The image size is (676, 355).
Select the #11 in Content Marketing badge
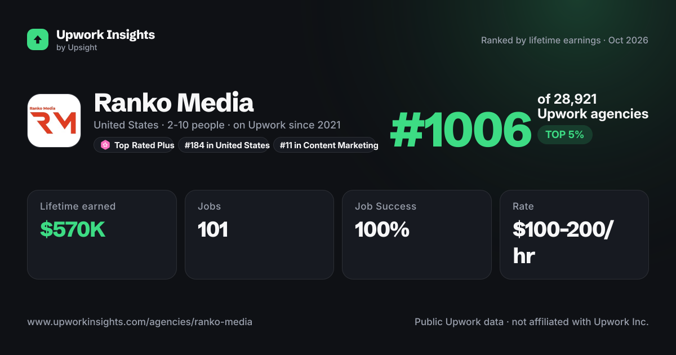click(324, 145)
